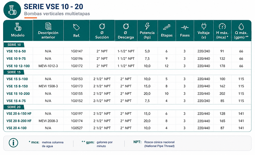The height and width of the screenshot is (155, 255).
Task: Select the SERIE 20 section label
Action: (14, 107)
